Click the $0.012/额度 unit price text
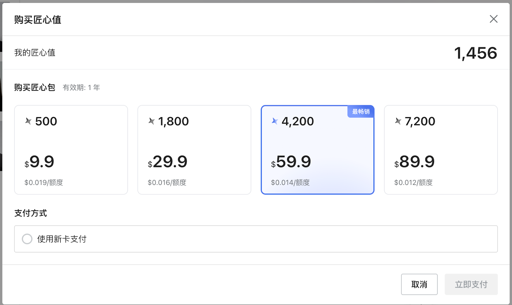The image size is (512, 305). (x=413, y=182)
